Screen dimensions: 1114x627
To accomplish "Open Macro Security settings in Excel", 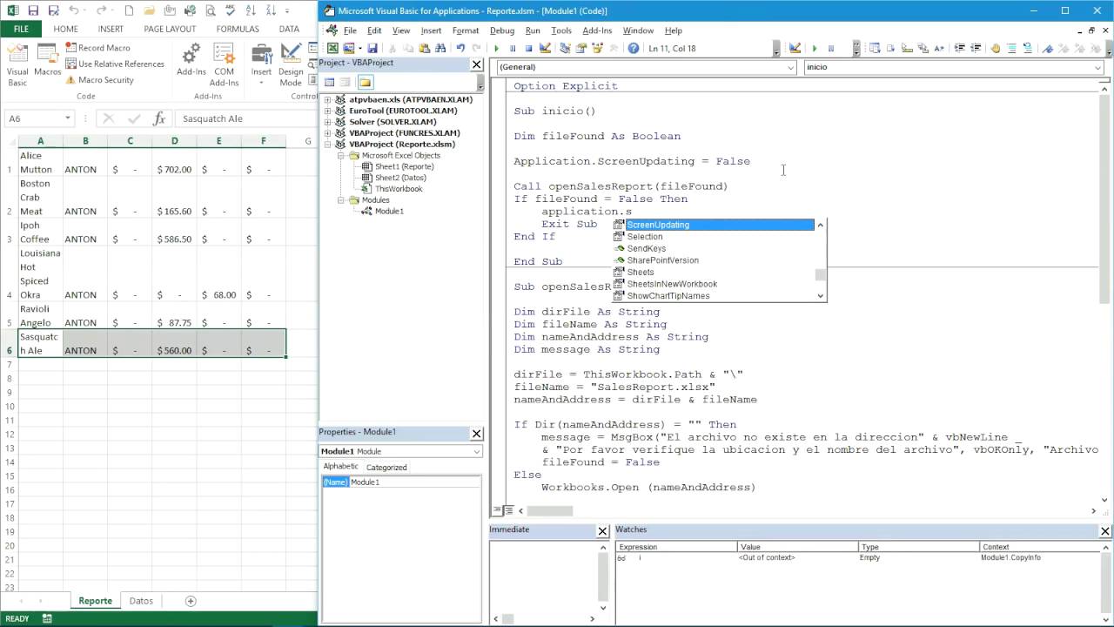I will point(100,79).
